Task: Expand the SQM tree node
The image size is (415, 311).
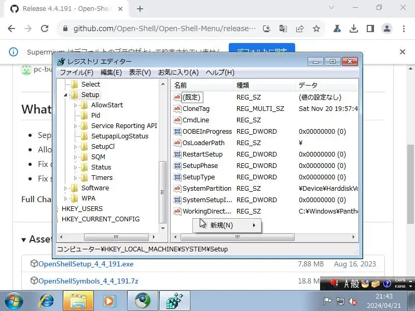Action: pos(75,157)
